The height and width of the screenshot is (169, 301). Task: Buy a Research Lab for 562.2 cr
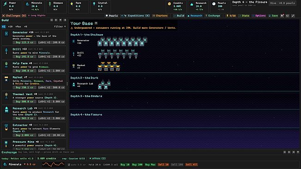coord(25,118)
